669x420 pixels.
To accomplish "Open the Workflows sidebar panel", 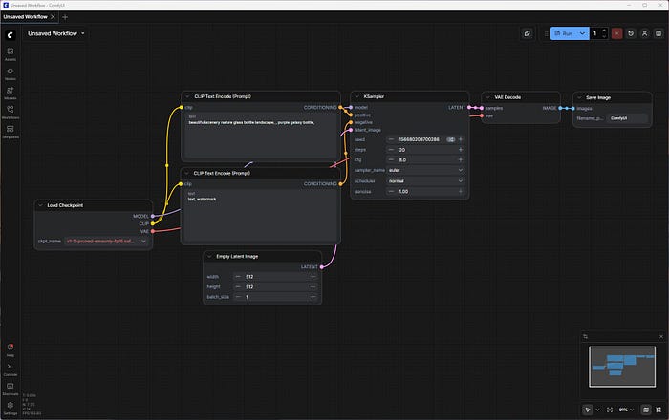I will click(x=11, y=112).
